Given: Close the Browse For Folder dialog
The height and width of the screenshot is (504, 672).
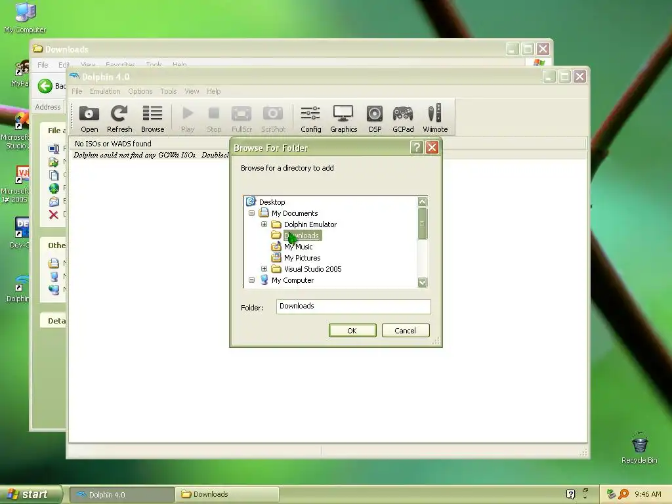Looking at the screenshot, I should pos(432,148).
